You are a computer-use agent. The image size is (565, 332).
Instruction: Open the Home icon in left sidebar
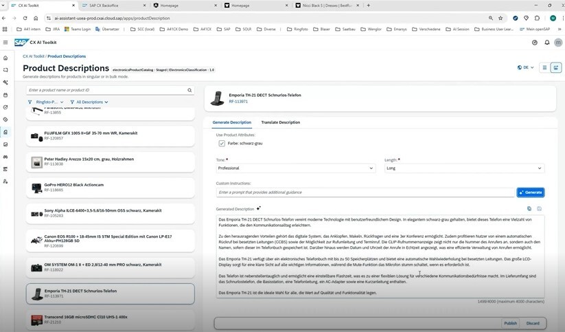(x=5, y=58)
